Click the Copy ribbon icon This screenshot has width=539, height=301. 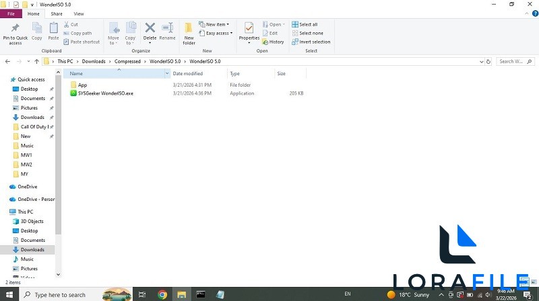click(37, 32)
